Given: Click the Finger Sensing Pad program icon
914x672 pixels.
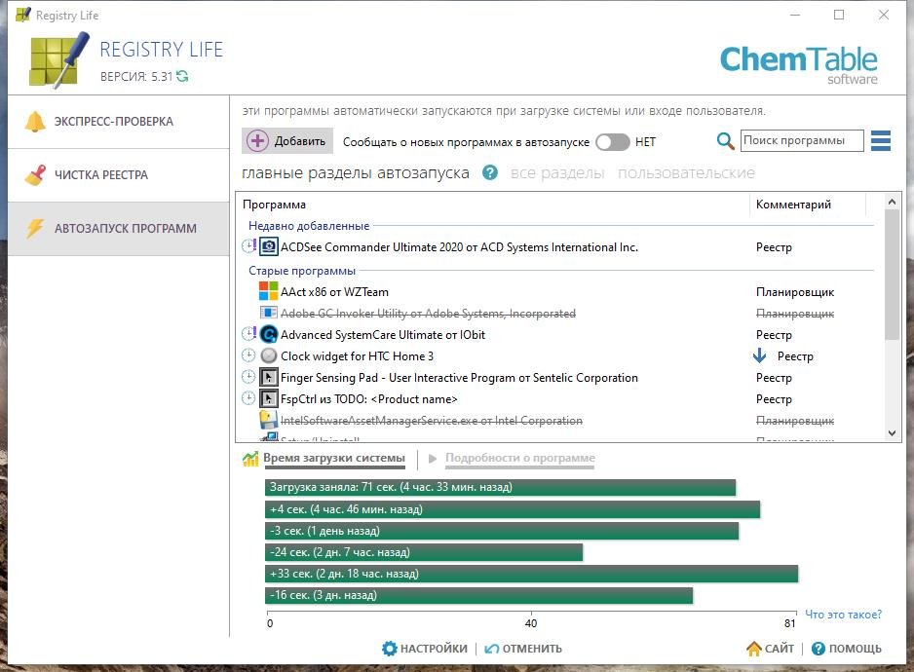Looking at the screenshot, I should [x=269, y=378].
